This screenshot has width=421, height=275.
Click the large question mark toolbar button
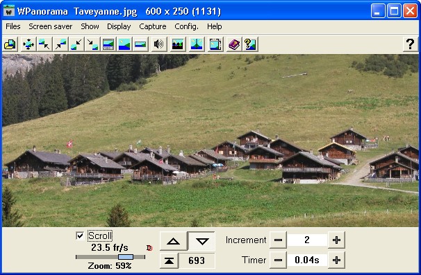[x=410, y=44]
